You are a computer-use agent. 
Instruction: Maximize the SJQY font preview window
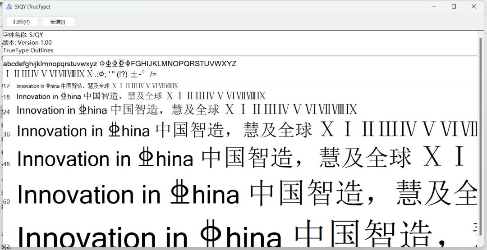pos(454,7)
